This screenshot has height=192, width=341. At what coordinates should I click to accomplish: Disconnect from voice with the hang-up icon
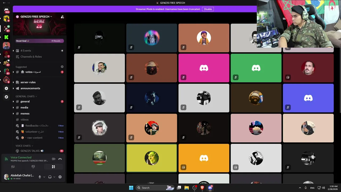60,159
